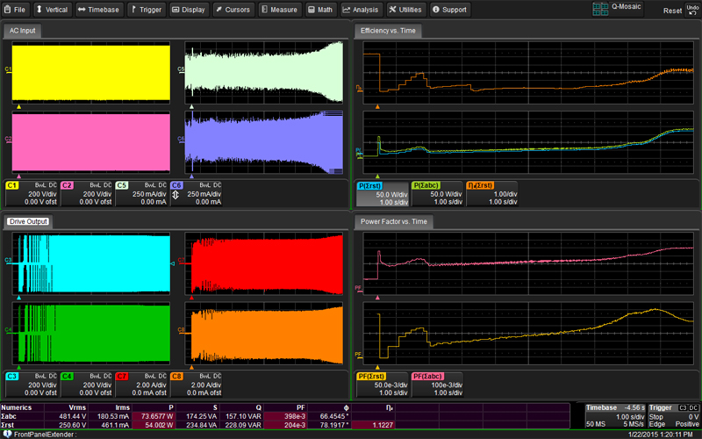Open the Support menu
The width and height of the screenshot is (702, 439).
coord(450,10)
